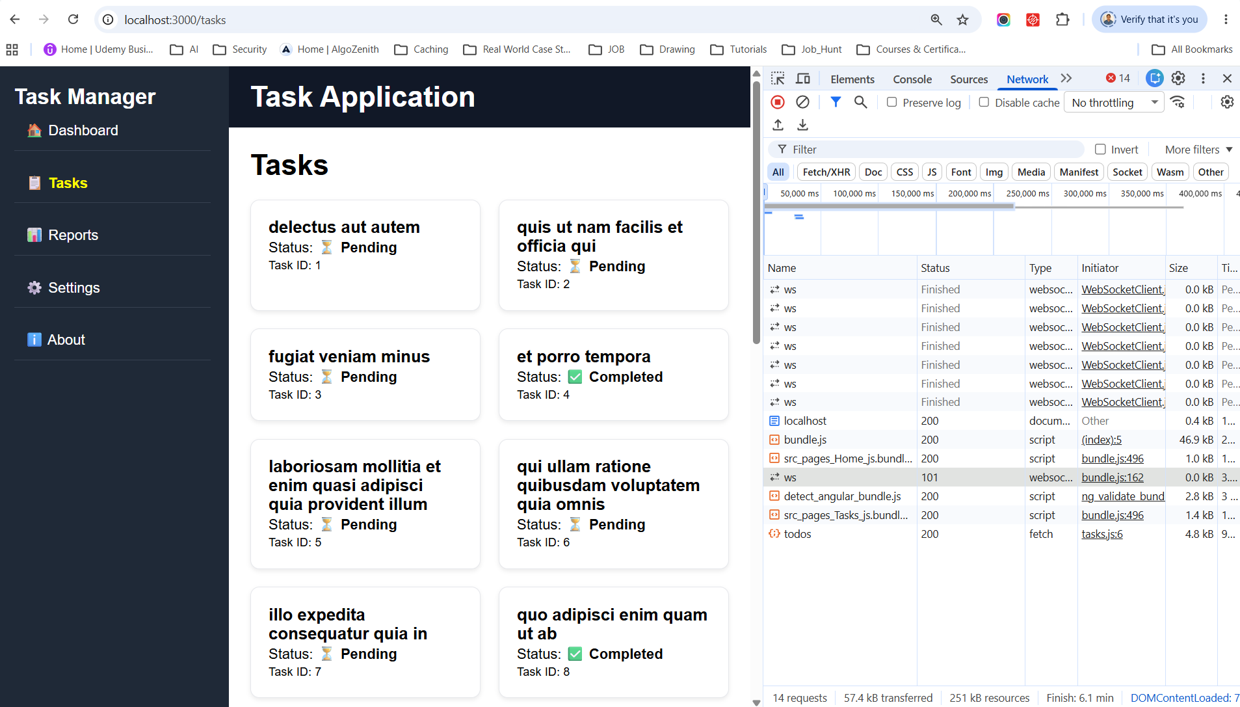Focus the network Filter input field
This screenshot has height=707, width=1240.
[x=927, y=150]
